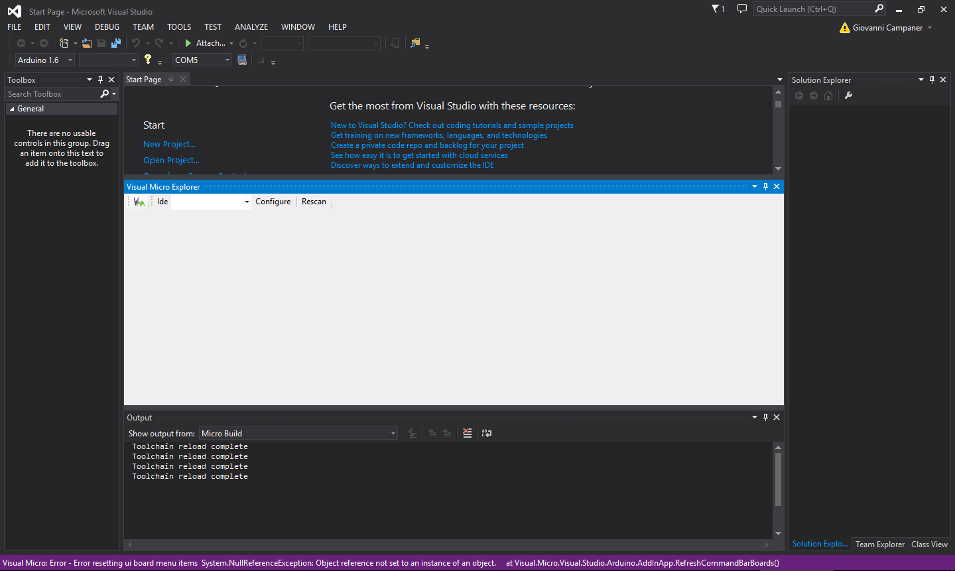This screenshot has height=571, width=955.
Task: Clear all output using the red X icon
Action: [x=468, y=433]
